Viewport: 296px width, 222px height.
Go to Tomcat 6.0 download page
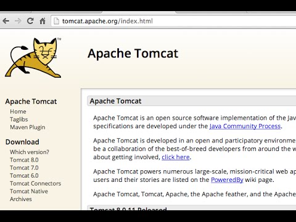pos(24,176)
